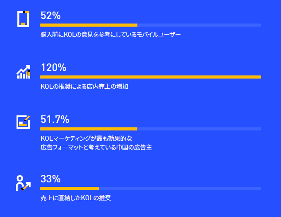Click the rising bar chart icon

(23, 71)
